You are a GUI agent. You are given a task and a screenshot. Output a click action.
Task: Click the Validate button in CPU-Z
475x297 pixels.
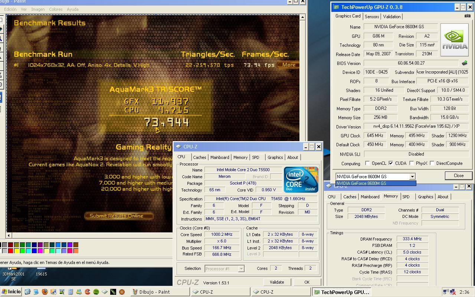coord(277,282)
